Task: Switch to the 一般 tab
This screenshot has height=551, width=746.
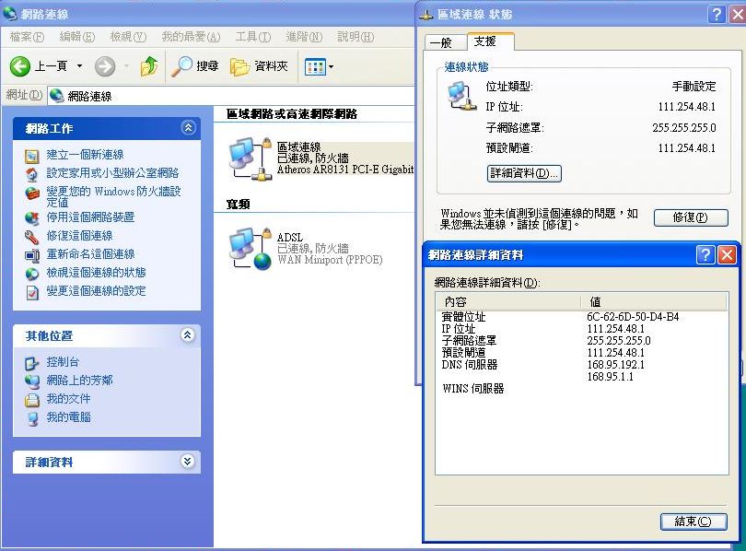Action: [445, 42]
